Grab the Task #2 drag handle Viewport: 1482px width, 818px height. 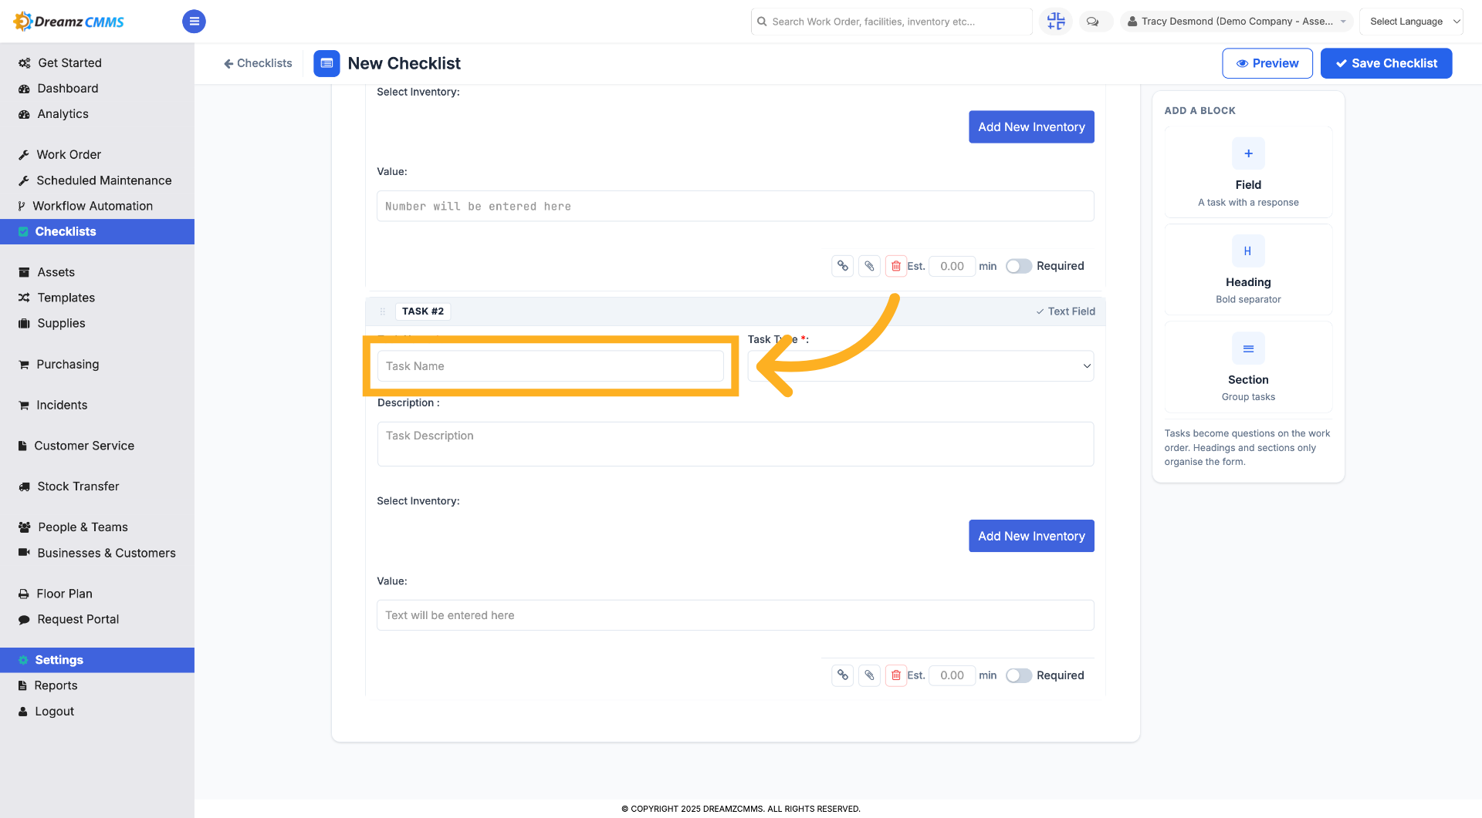point(382,311)
